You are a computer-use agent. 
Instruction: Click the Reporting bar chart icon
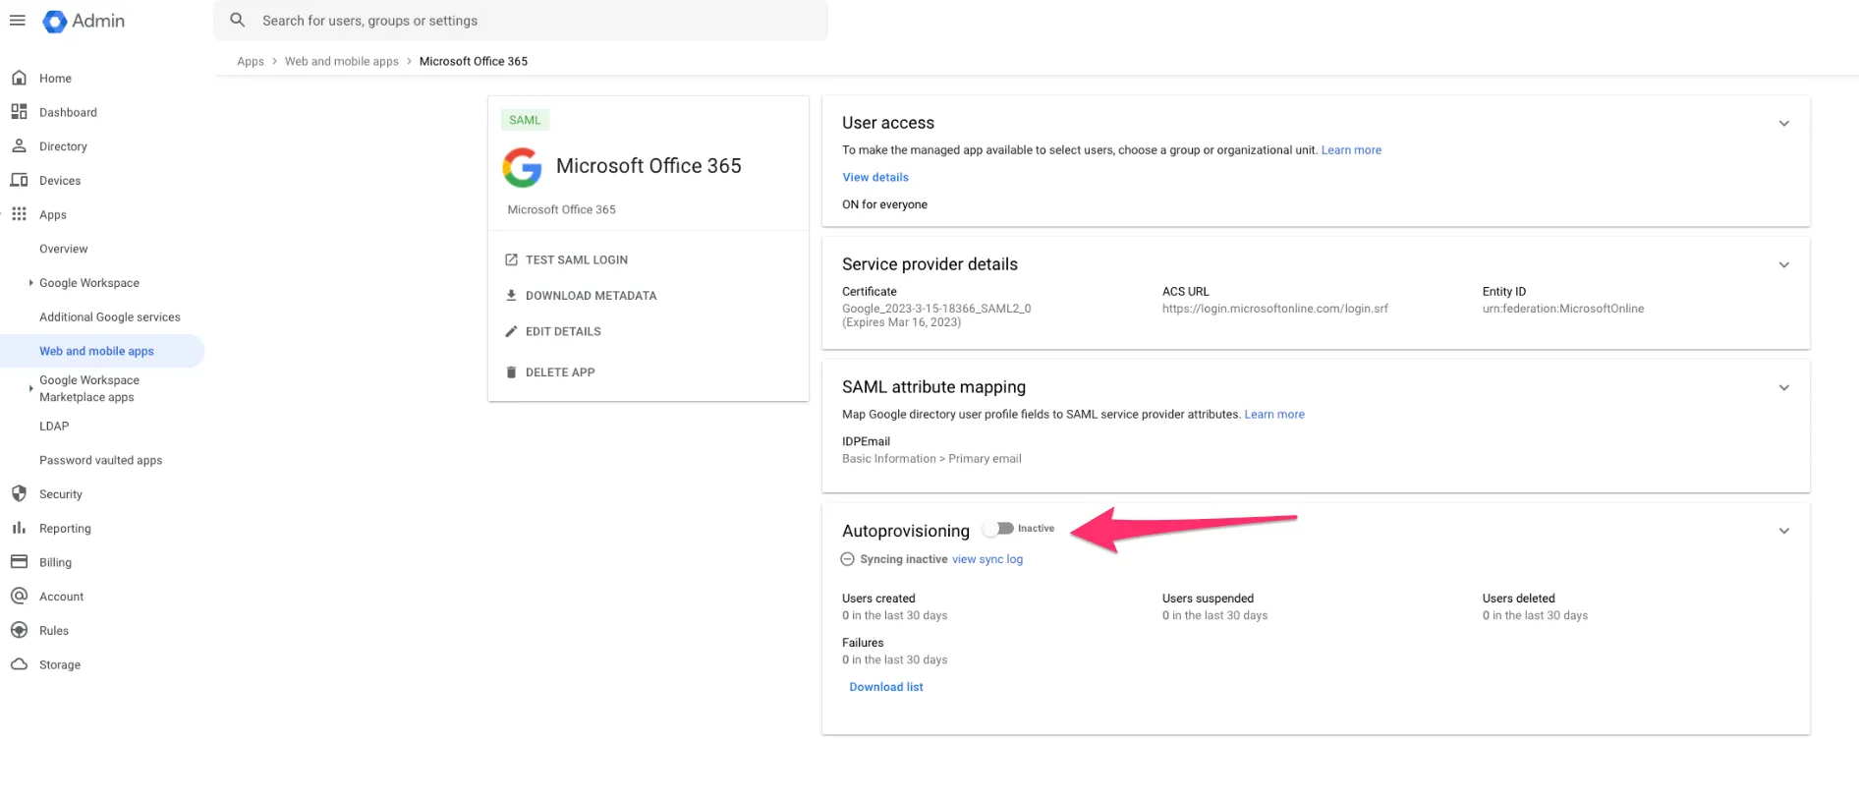[x=19, y=528]
